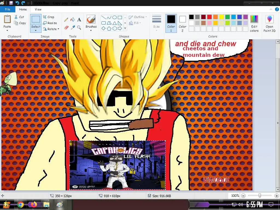Image resolution: width=280 pixels, height=210 pixels.
Task: Open Customize Quick Access Toolbar dropdown
Action: click(x=28, y=3)
